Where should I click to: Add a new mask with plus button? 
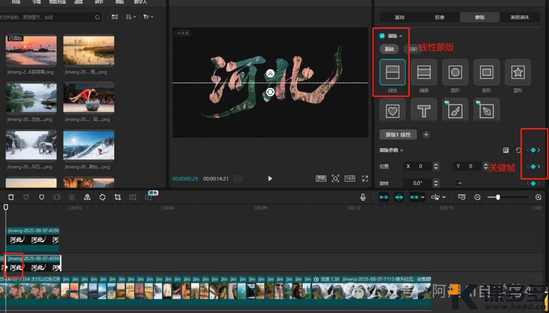[426, 135]
